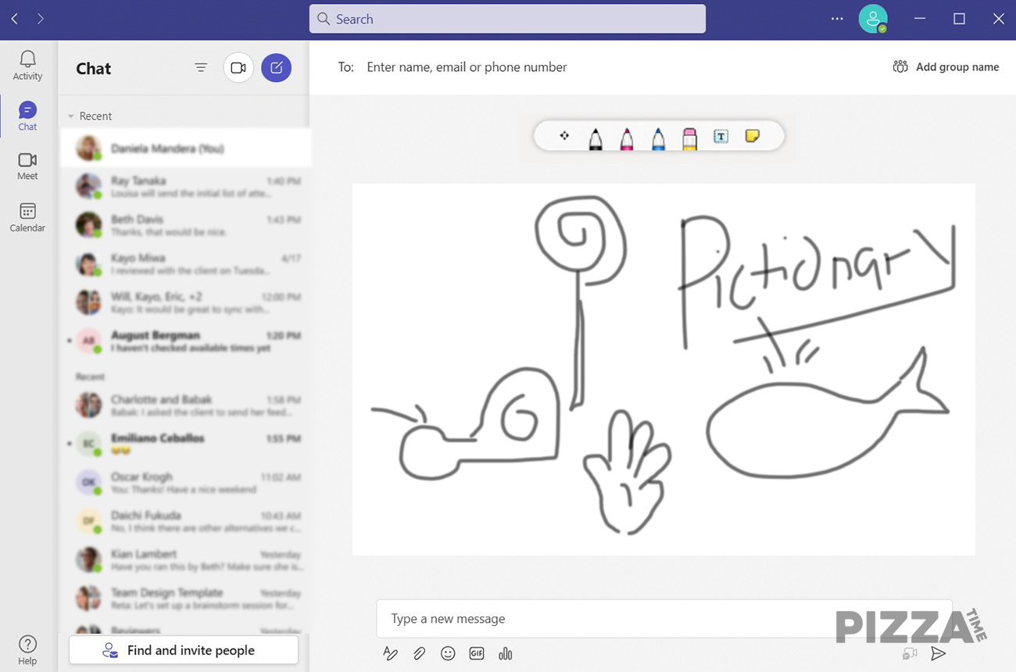The width and height of the screenshot is (1016, 672).
Task: Pick the eraser tool on the whiteboard
Action: (x=689, y=135)
